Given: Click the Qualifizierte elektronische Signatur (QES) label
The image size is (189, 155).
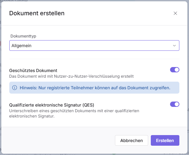Looking at the screenshot, I should (x=51, y=105).
